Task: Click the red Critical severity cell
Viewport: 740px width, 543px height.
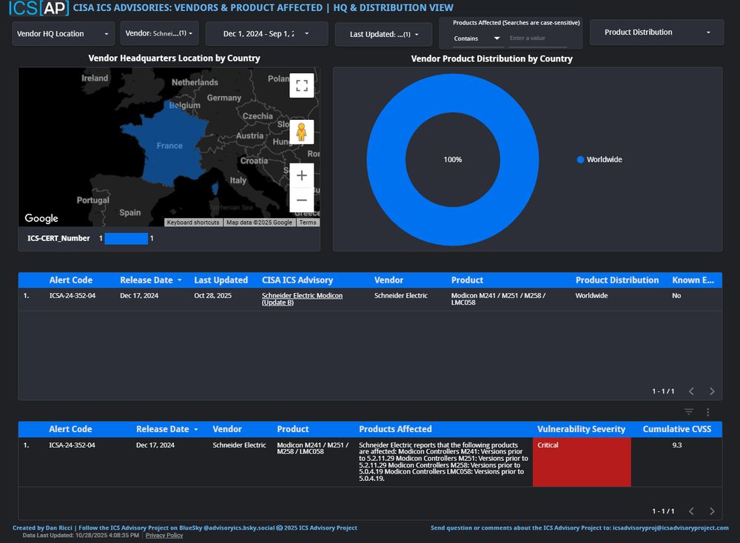Action: (x=582, y=462)
